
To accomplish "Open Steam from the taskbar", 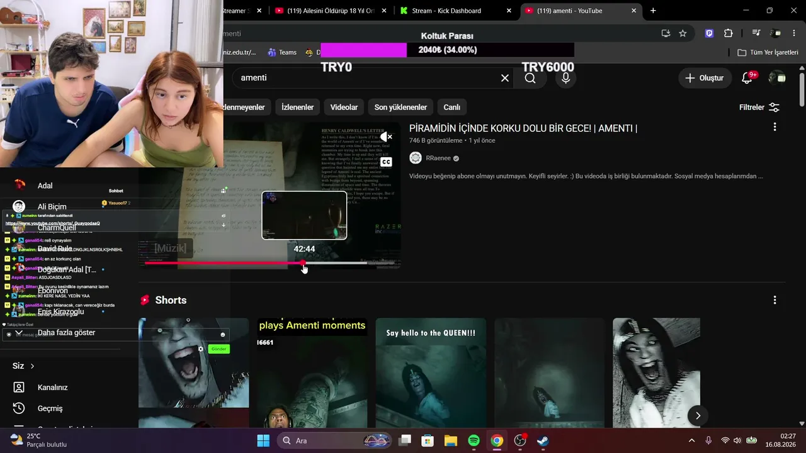I will pos(543,440).
